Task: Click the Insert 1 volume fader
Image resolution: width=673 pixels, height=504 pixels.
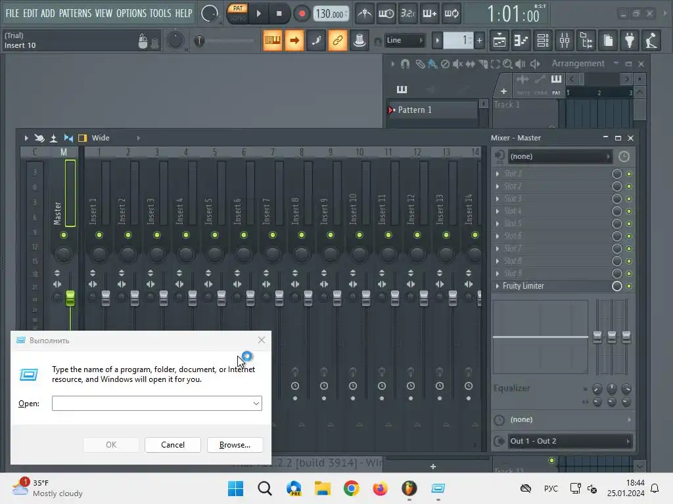Action: click(106, 299)
